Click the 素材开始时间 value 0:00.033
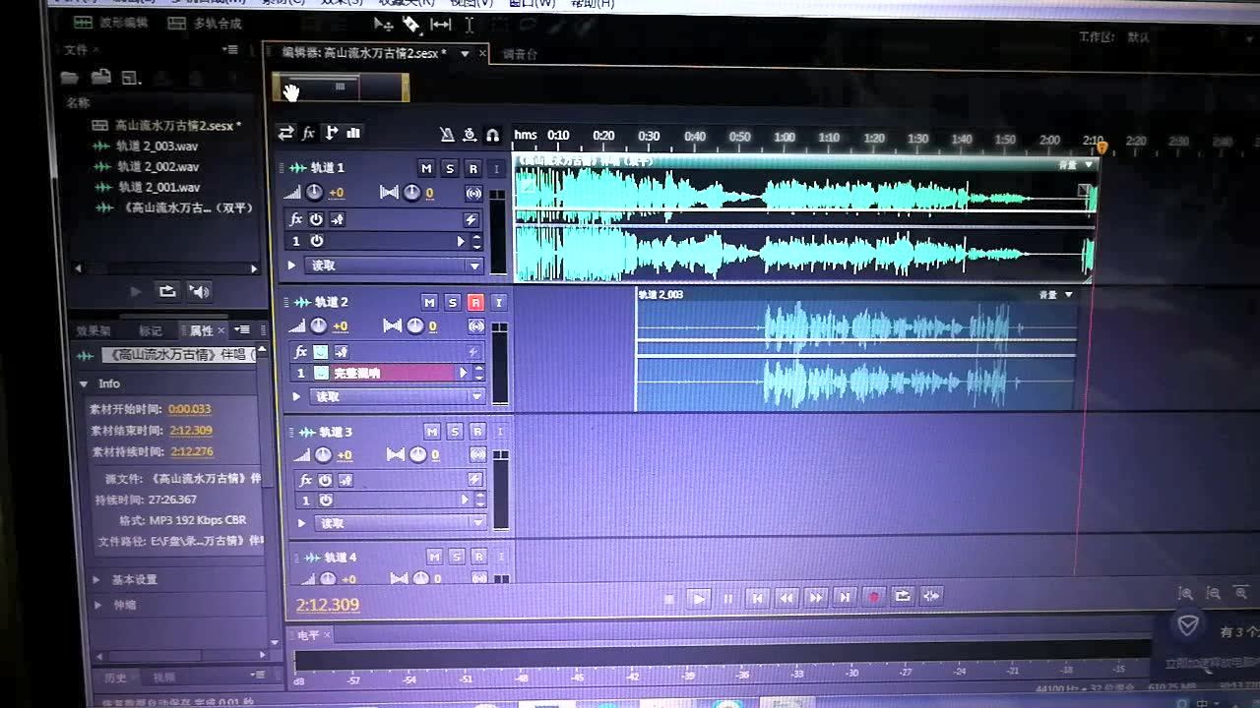 pos(190,409)
